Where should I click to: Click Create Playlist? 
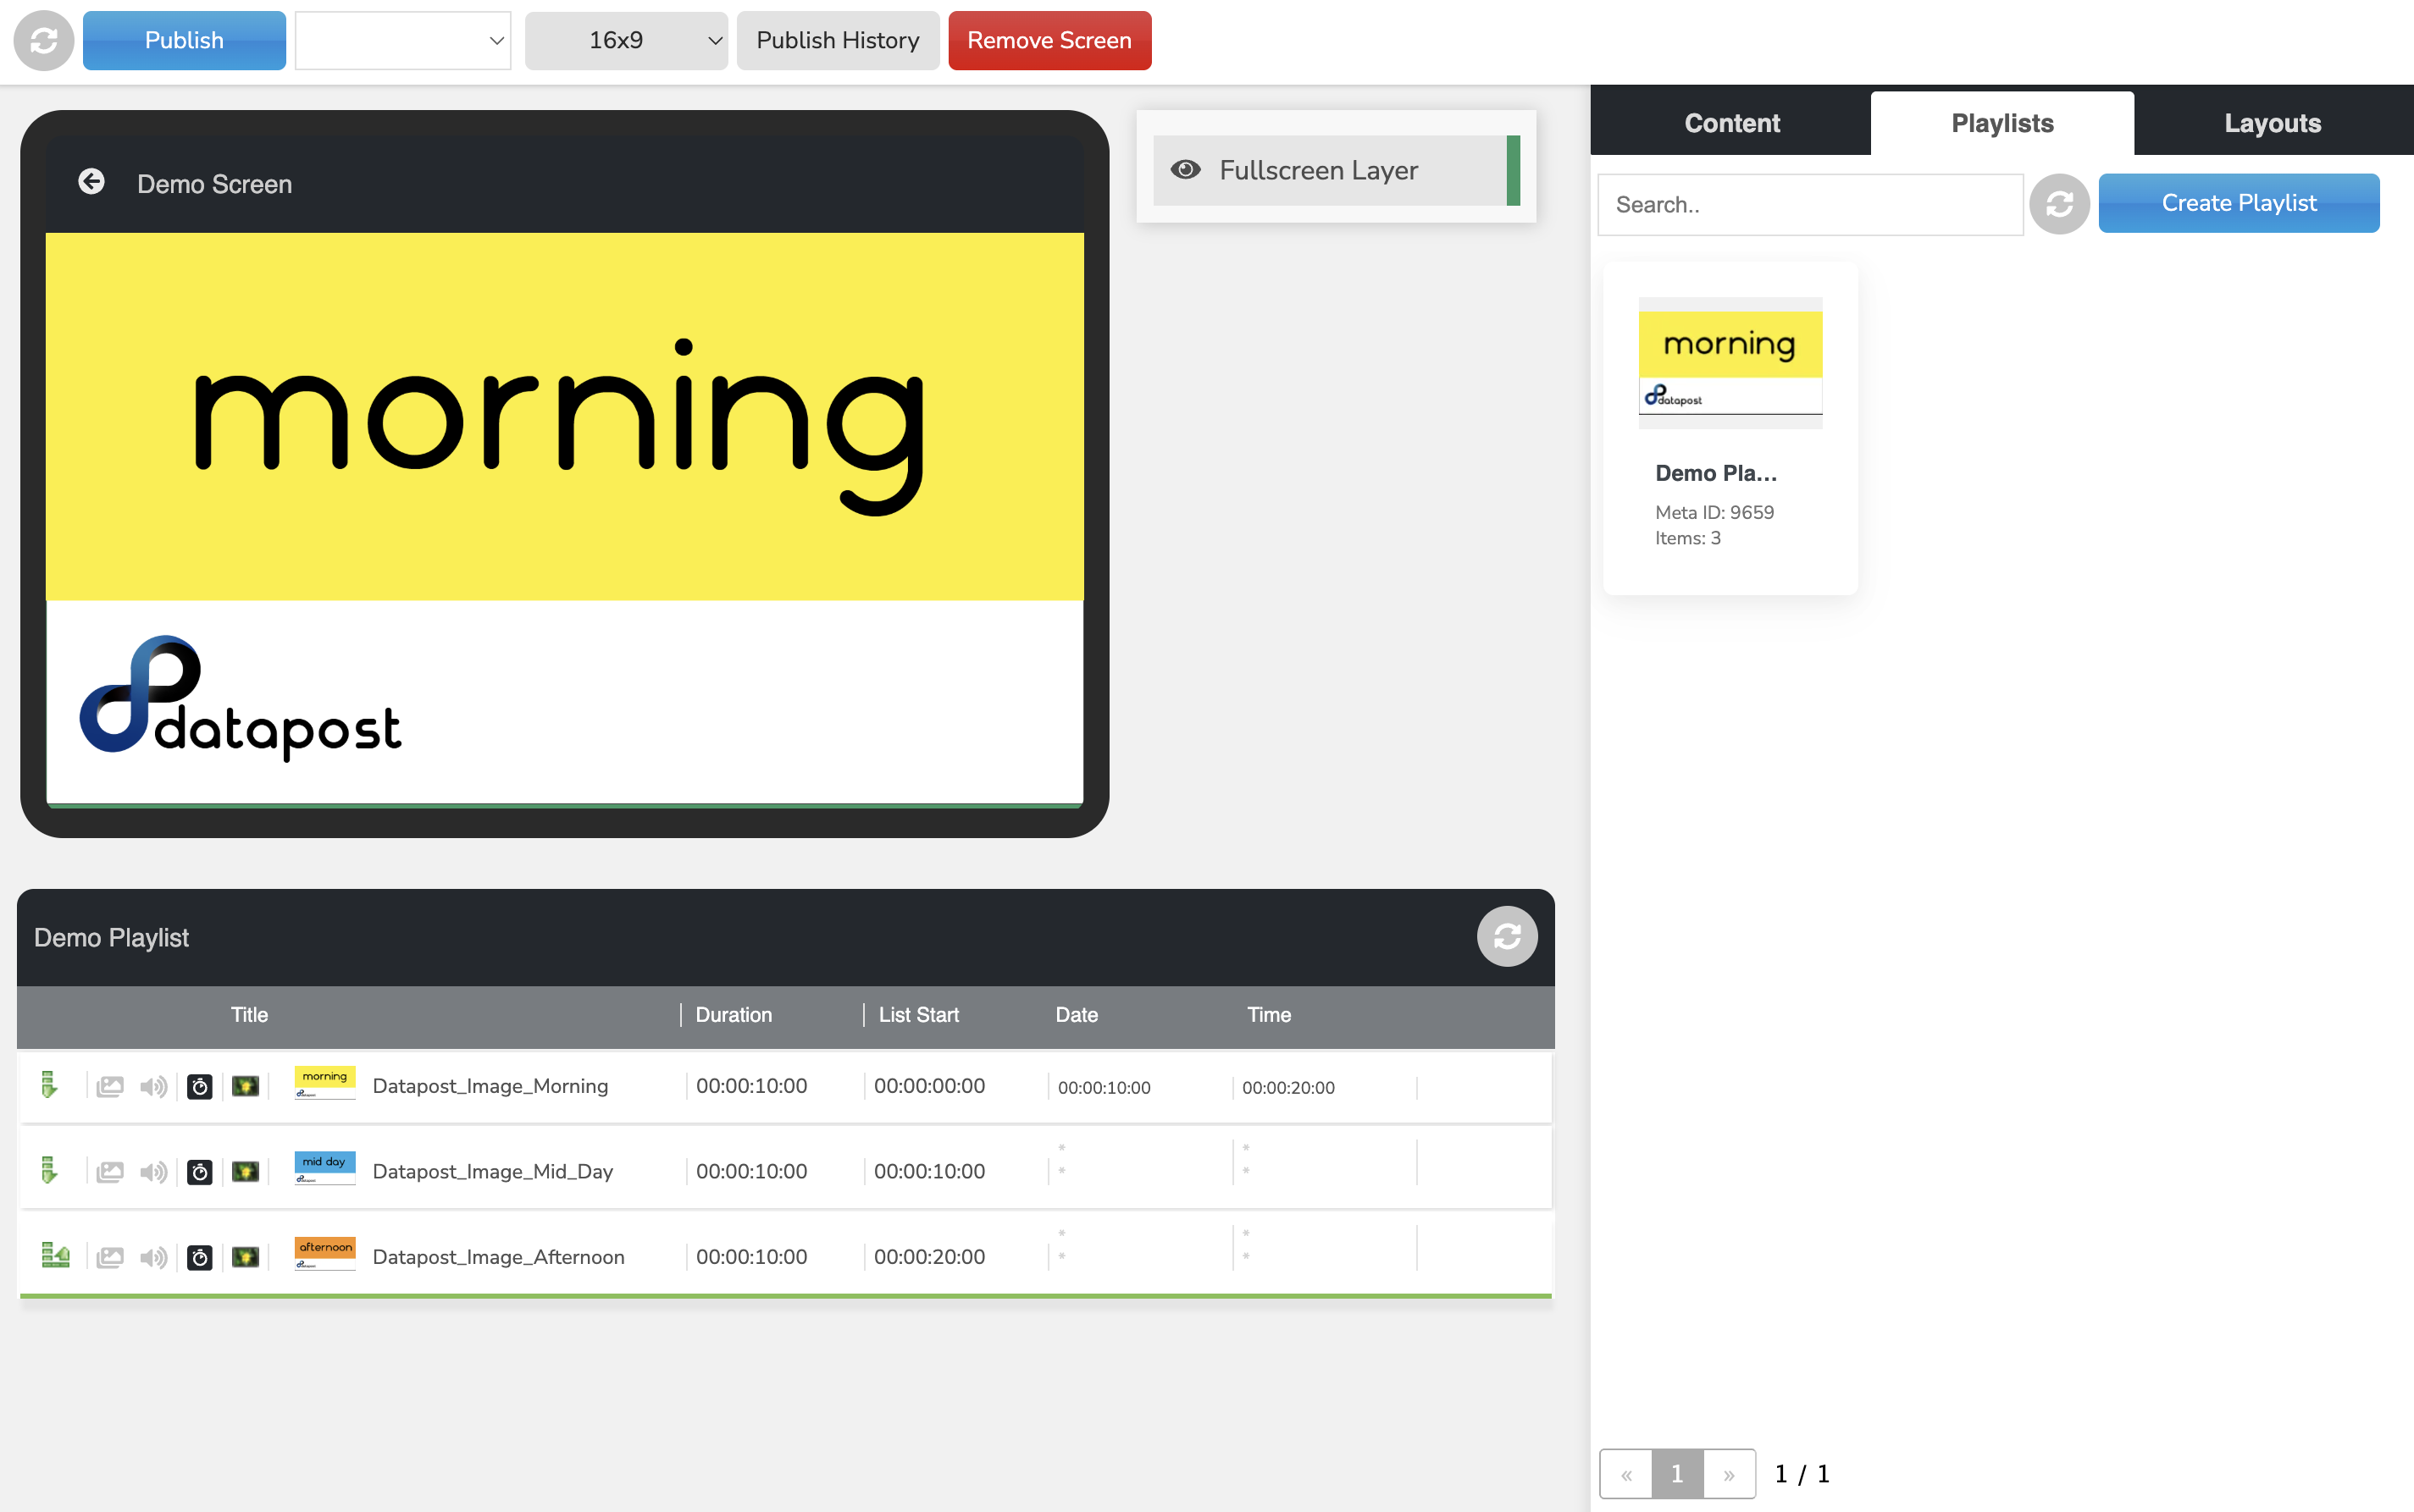(x=2239, y=203)
